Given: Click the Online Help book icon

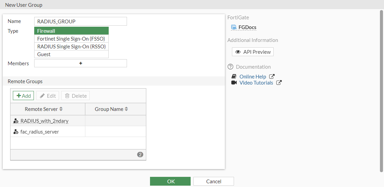Looking at the screenshot, I should [234, 77].
